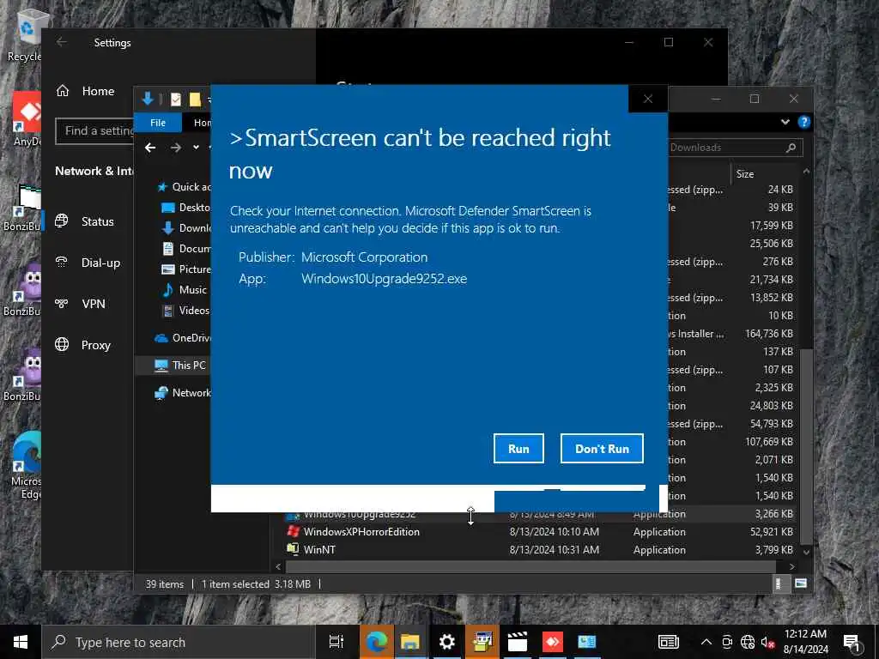Screen dimensions: 879x659
Task: Click the Search Downloads field
Action: tap(735, 148)
